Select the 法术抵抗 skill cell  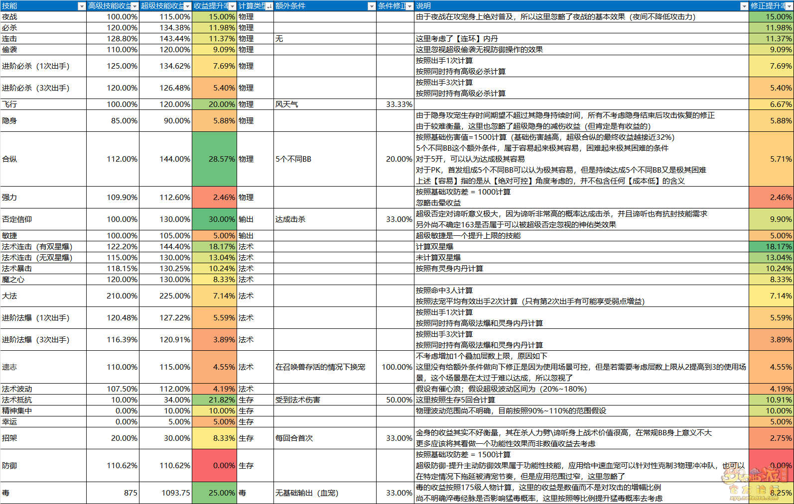(43, 400)
